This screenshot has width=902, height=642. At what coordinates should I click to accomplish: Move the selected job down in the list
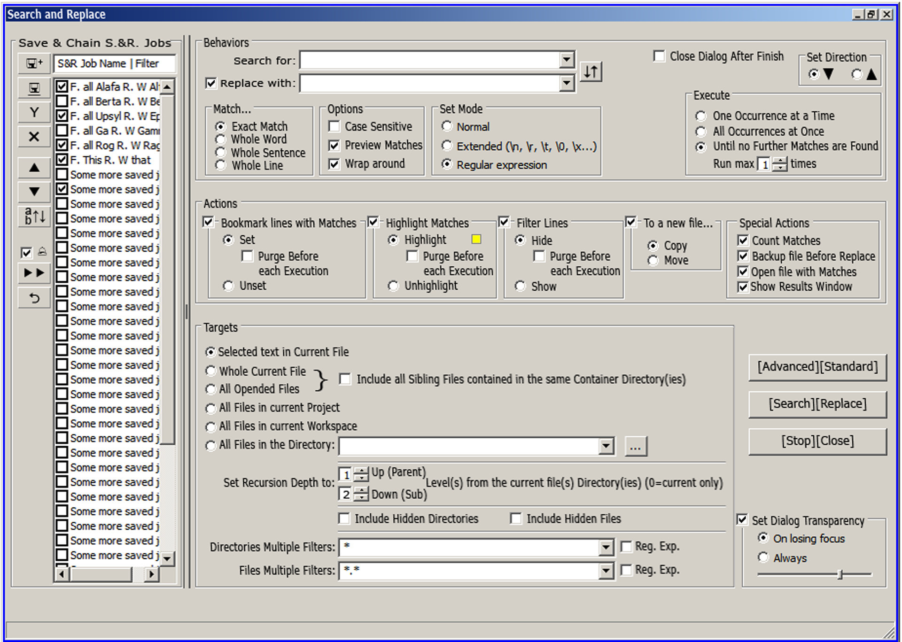34,192
